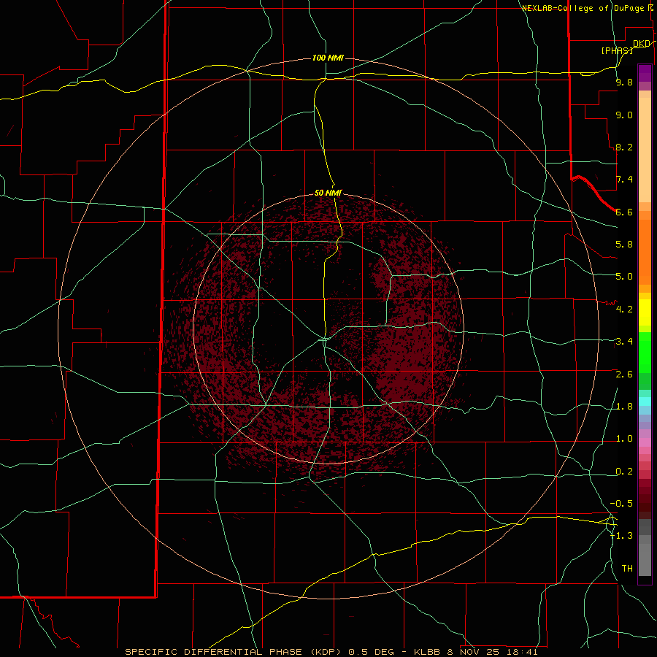Select the -0.5 value on the color scale
The width and height of the screenshot is (657, 657).
(x=622, y=504)
